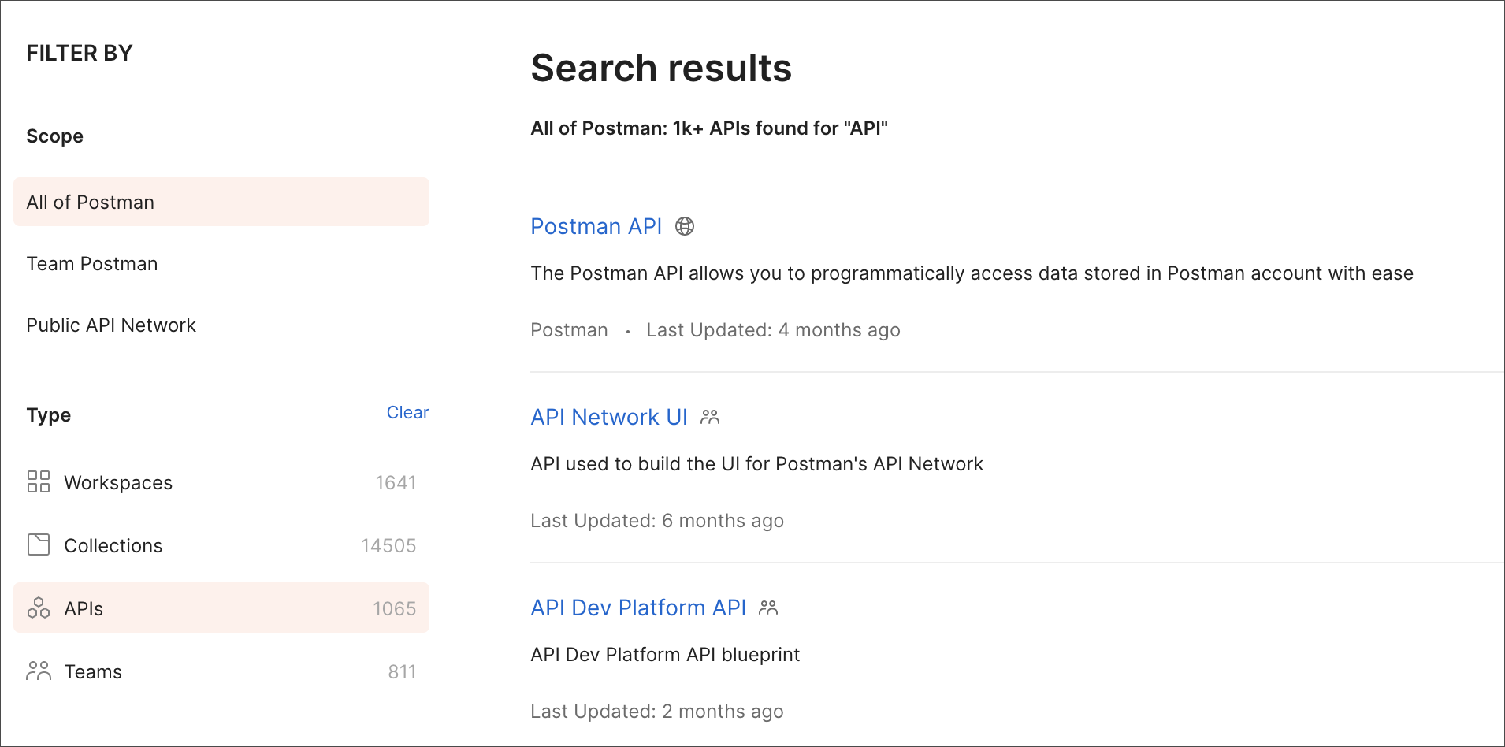The image size is (1505, 747).
Task: Filter results by Collections type
Action: 221,545
